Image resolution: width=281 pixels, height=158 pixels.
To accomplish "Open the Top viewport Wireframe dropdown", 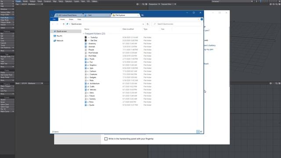I will tap(35, 4).
